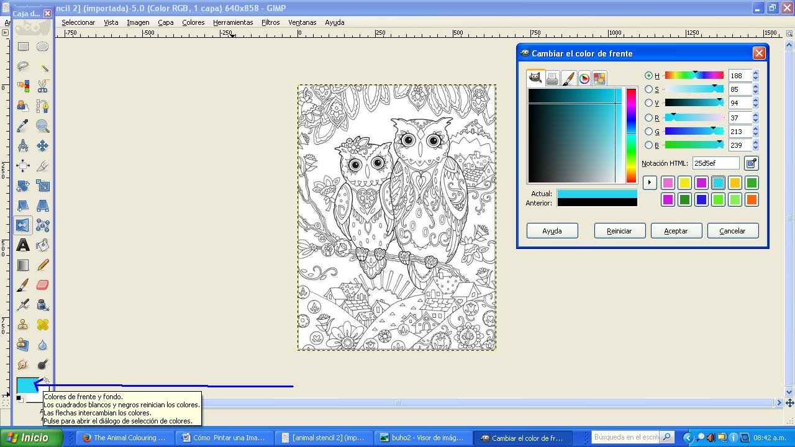Open the Vista menu

[111, 22]
